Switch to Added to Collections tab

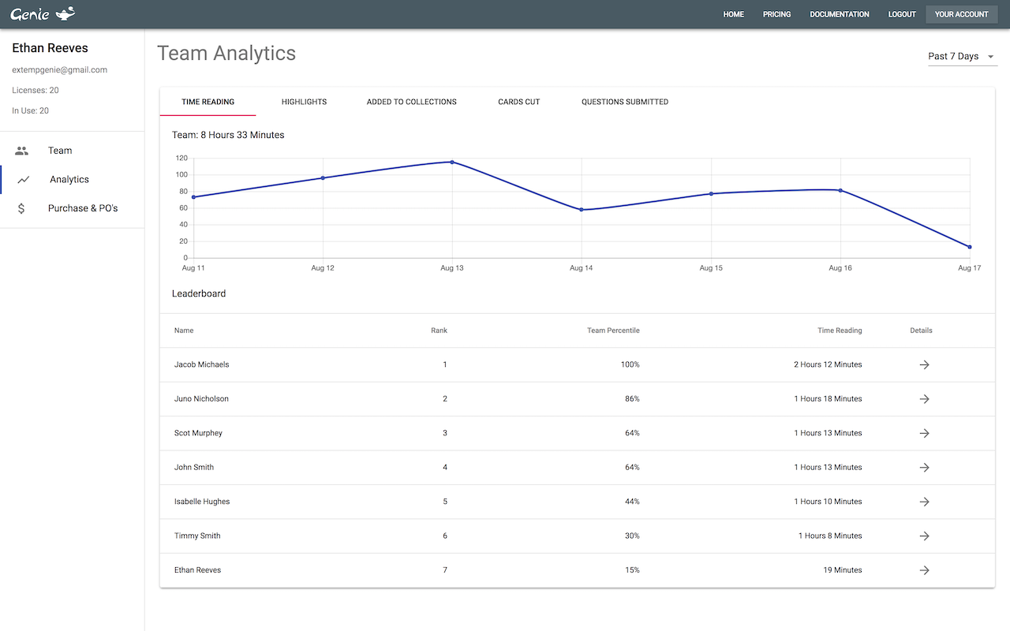point(411,102)
